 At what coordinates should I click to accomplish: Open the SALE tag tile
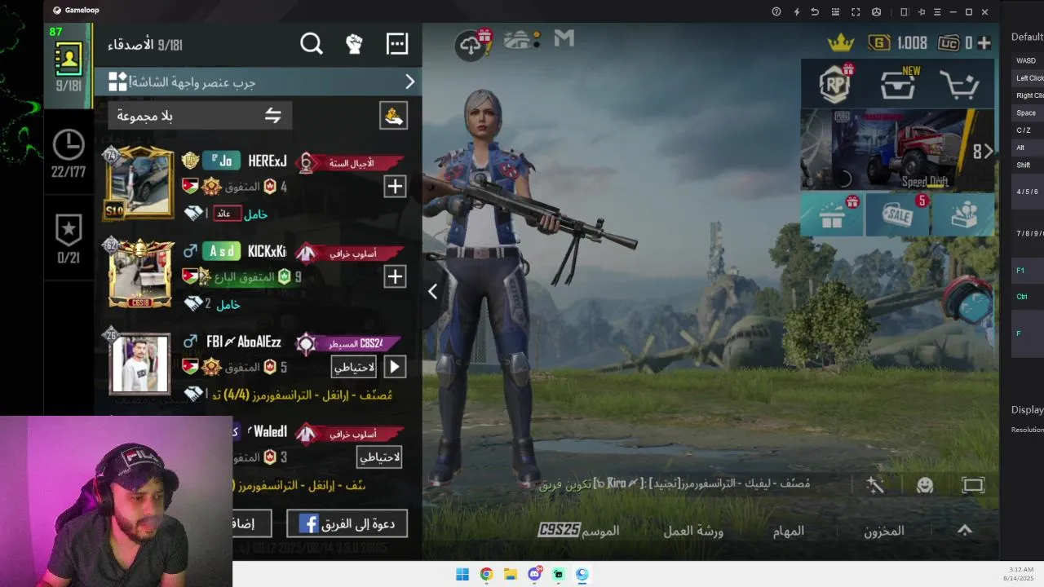point(898,216)
